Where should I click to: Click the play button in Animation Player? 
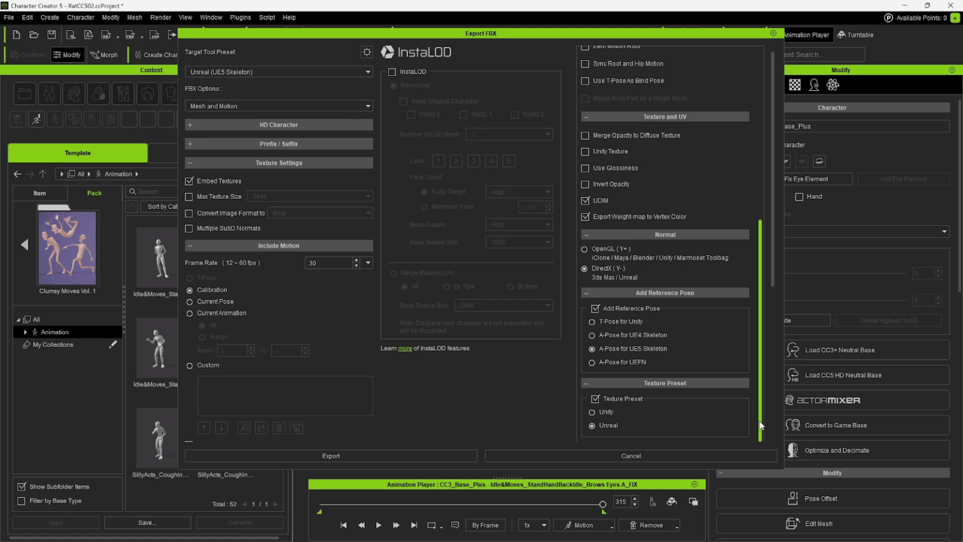point(379,525)
